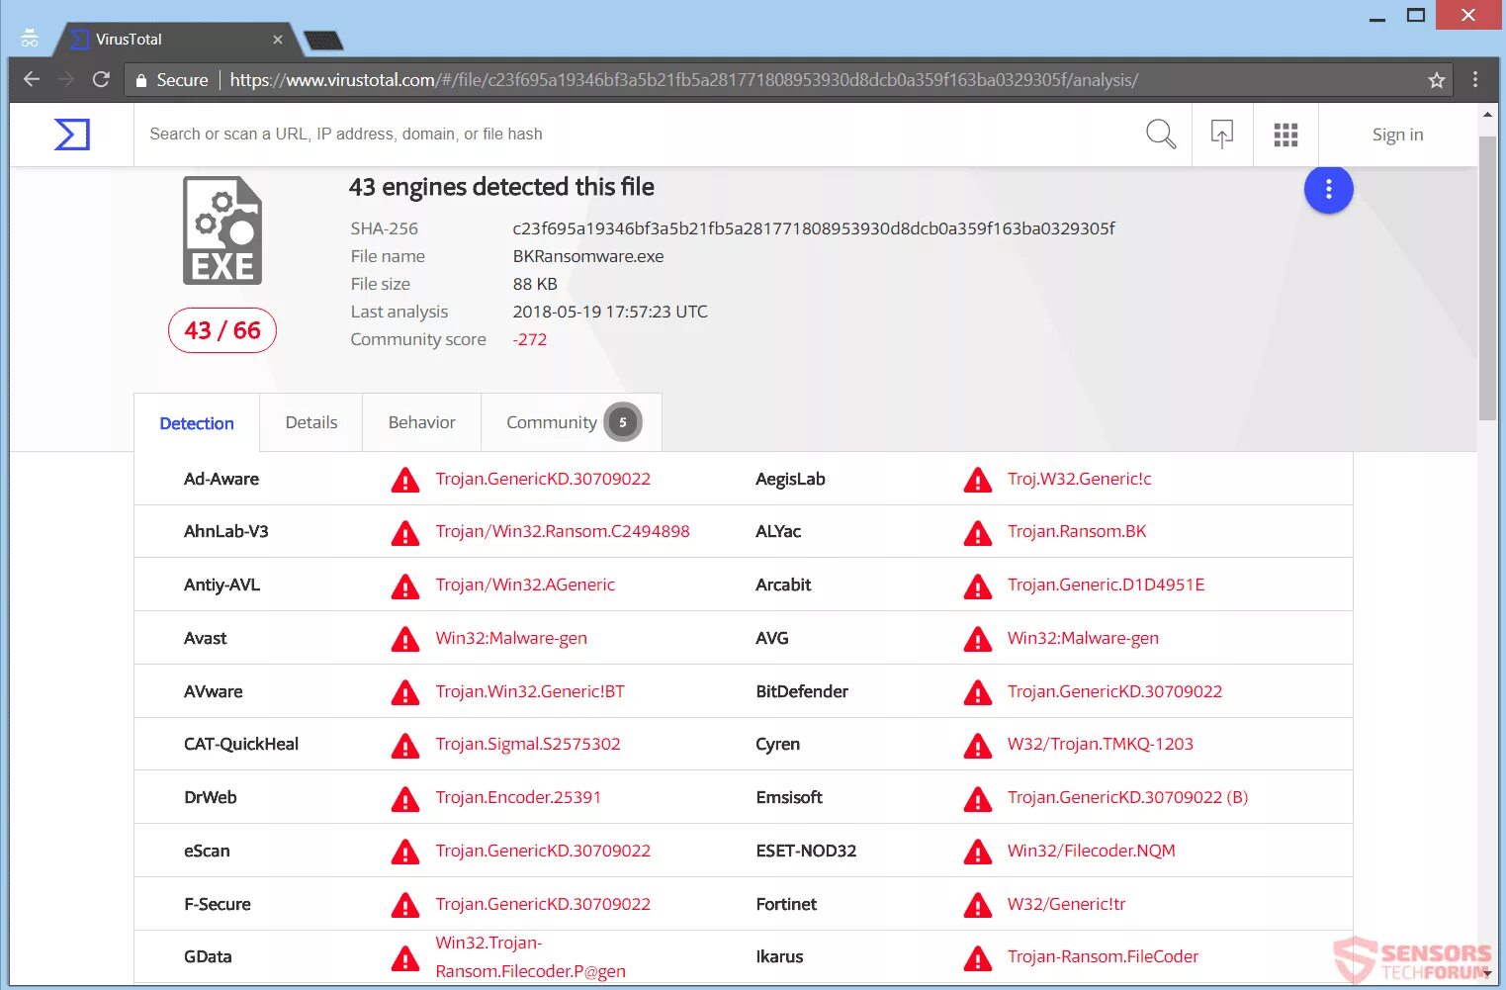Open the Community tab

[572, 422]
